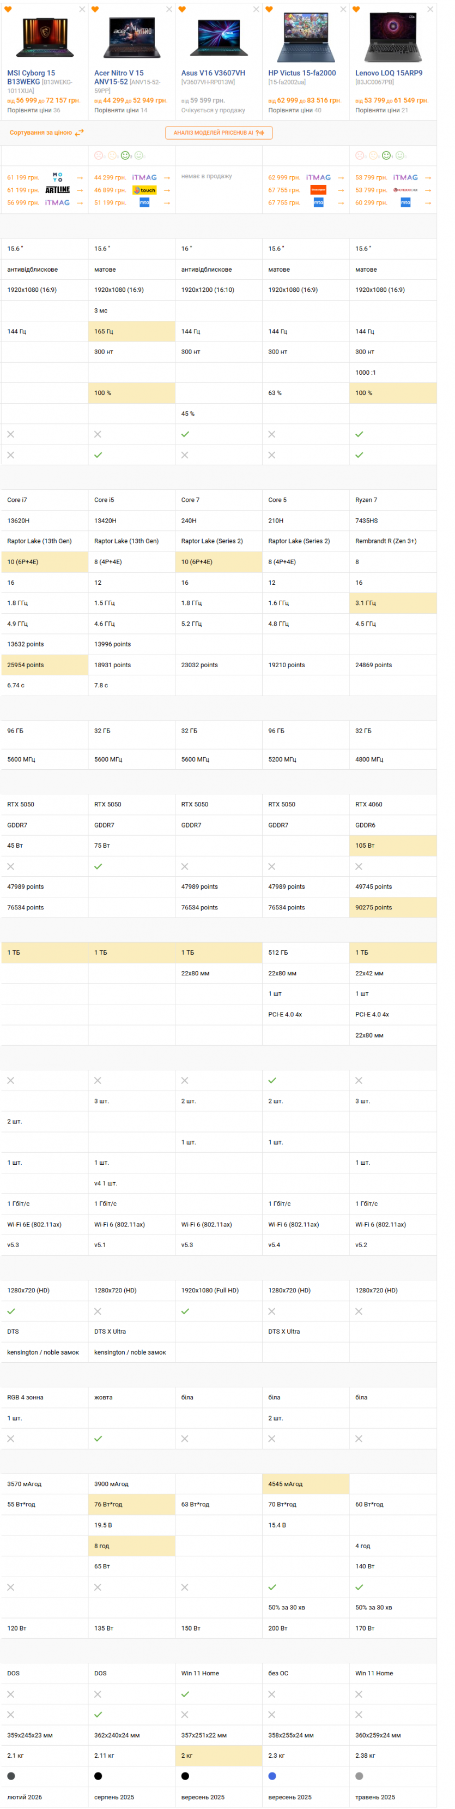Click the MOYO store logo in MSI offers
Viewport: 455px width, 1809px height.
coord(58,177)
